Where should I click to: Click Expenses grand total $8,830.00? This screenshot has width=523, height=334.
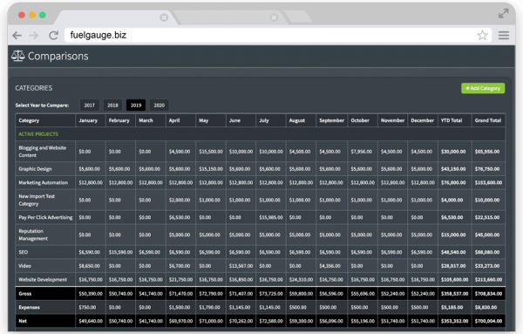coord(486,307)
